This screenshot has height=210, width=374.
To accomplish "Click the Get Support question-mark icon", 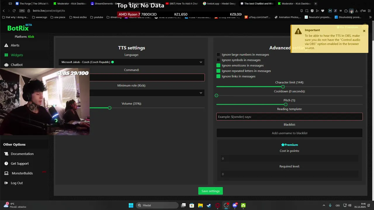I will pos(6,163).
